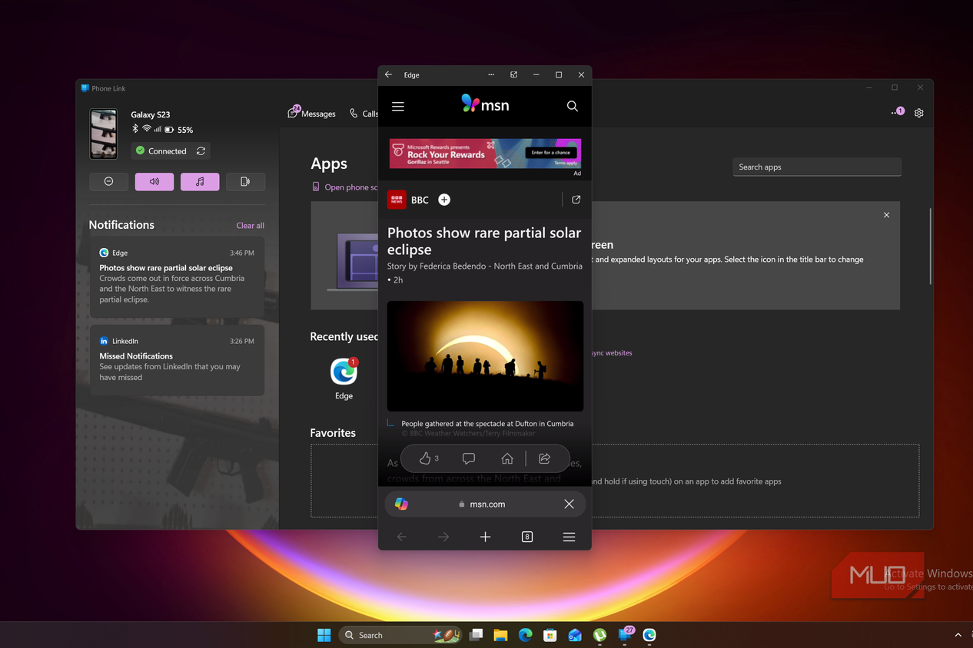Click the refresh connection icon beside Connected
The width and height of the screenshot is (973, 648).
coord(201,151)
